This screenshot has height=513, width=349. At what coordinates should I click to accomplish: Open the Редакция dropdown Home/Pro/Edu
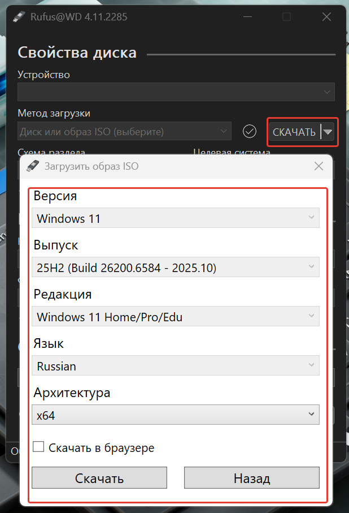[176, 316]
